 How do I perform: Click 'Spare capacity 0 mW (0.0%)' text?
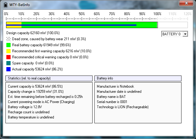[x=33, y=63]
